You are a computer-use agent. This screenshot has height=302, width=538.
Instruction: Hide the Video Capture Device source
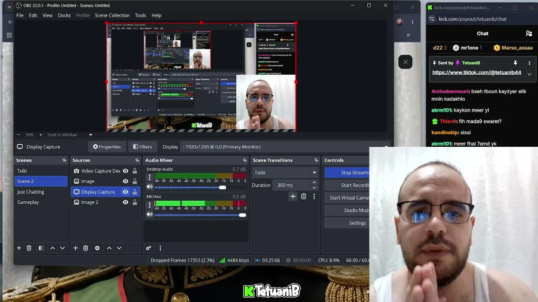point(125,171)
